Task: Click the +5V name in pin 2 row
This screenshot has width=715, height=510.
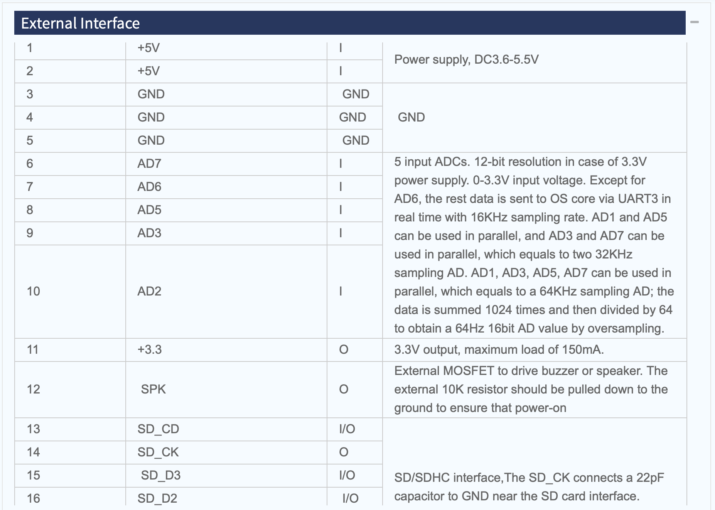Action: 148,71
